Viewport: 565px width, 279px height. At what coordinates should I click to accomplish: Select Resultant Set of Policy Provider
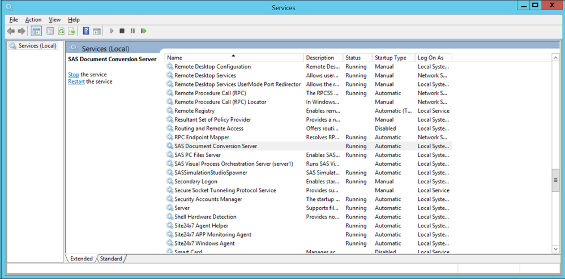point(213,119)
